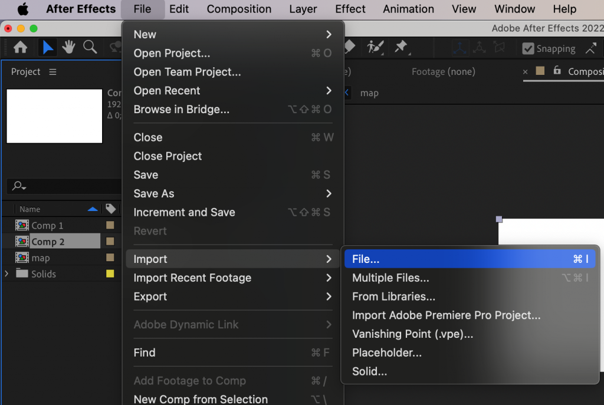Select the Roto Brush tool
604x405 pixels.
coord(375,47)
